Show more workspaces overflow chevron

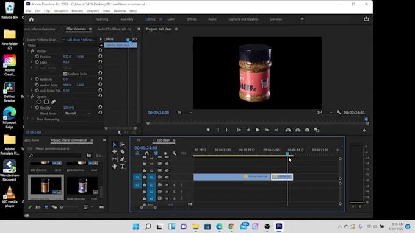(302, 19)
